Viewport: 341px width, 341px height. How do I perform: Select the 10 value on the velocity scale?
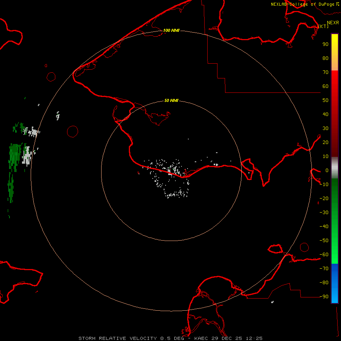[325, 156]
